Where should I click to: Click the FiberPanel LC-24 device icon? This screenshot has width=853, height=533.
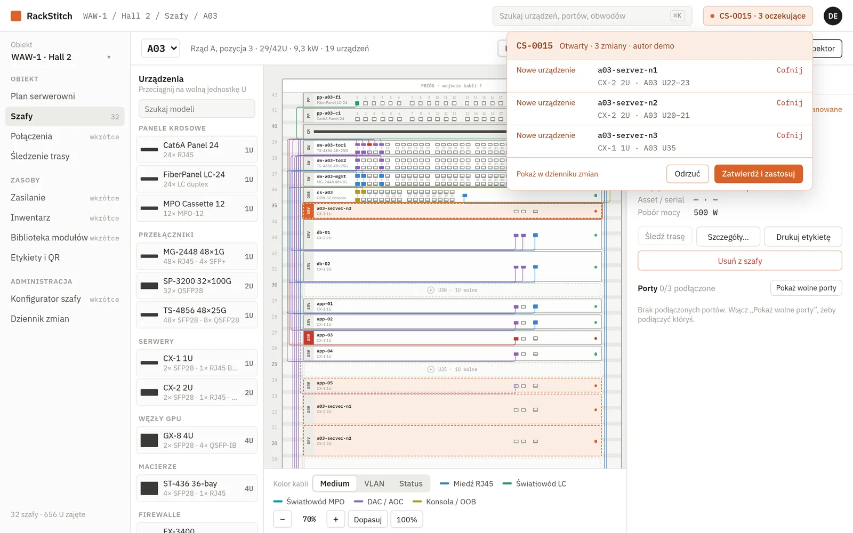click(149, 179)
